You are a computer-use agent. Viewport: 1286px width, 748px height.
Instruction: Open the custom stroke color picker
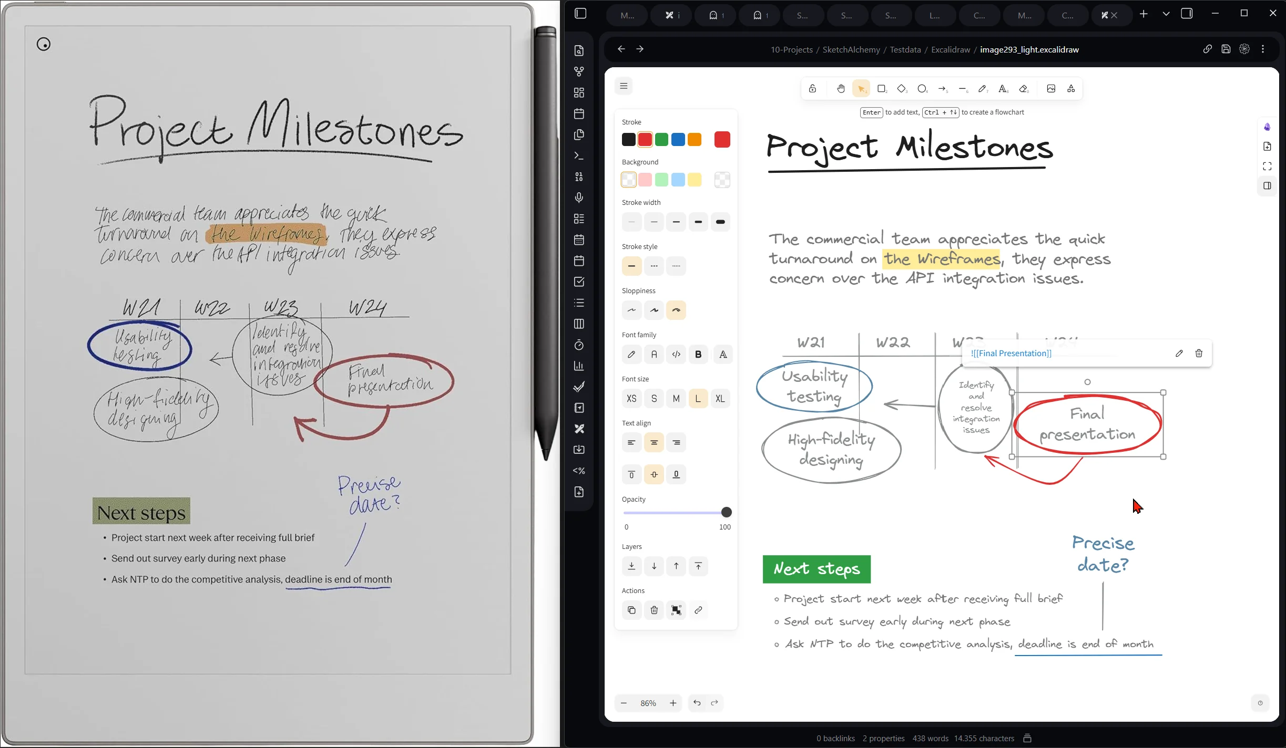point(722,140)
